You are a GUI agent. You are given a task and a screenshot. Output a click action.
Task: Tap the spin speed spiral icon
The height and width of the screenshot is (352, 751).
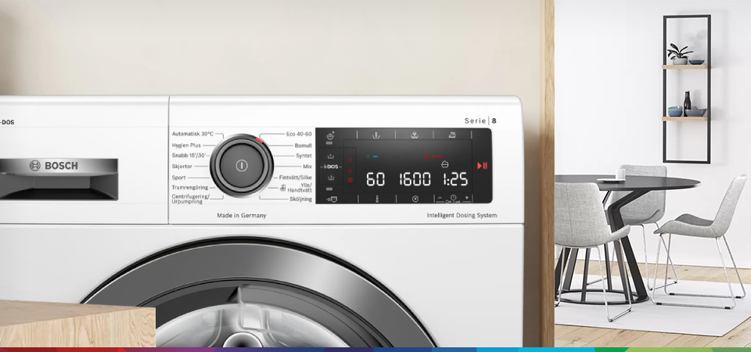(415, 199)
